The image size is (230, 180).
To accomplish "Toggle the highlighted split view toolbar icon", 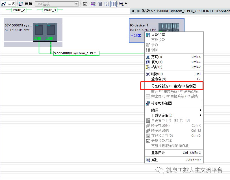I will tap(114, 4).
